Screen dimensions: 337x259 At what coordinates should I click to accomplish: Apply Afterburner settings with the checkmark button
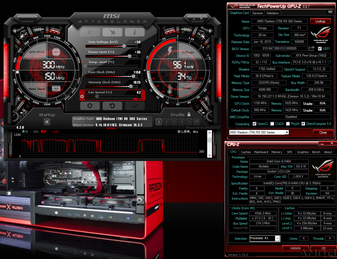click(135, 106)
